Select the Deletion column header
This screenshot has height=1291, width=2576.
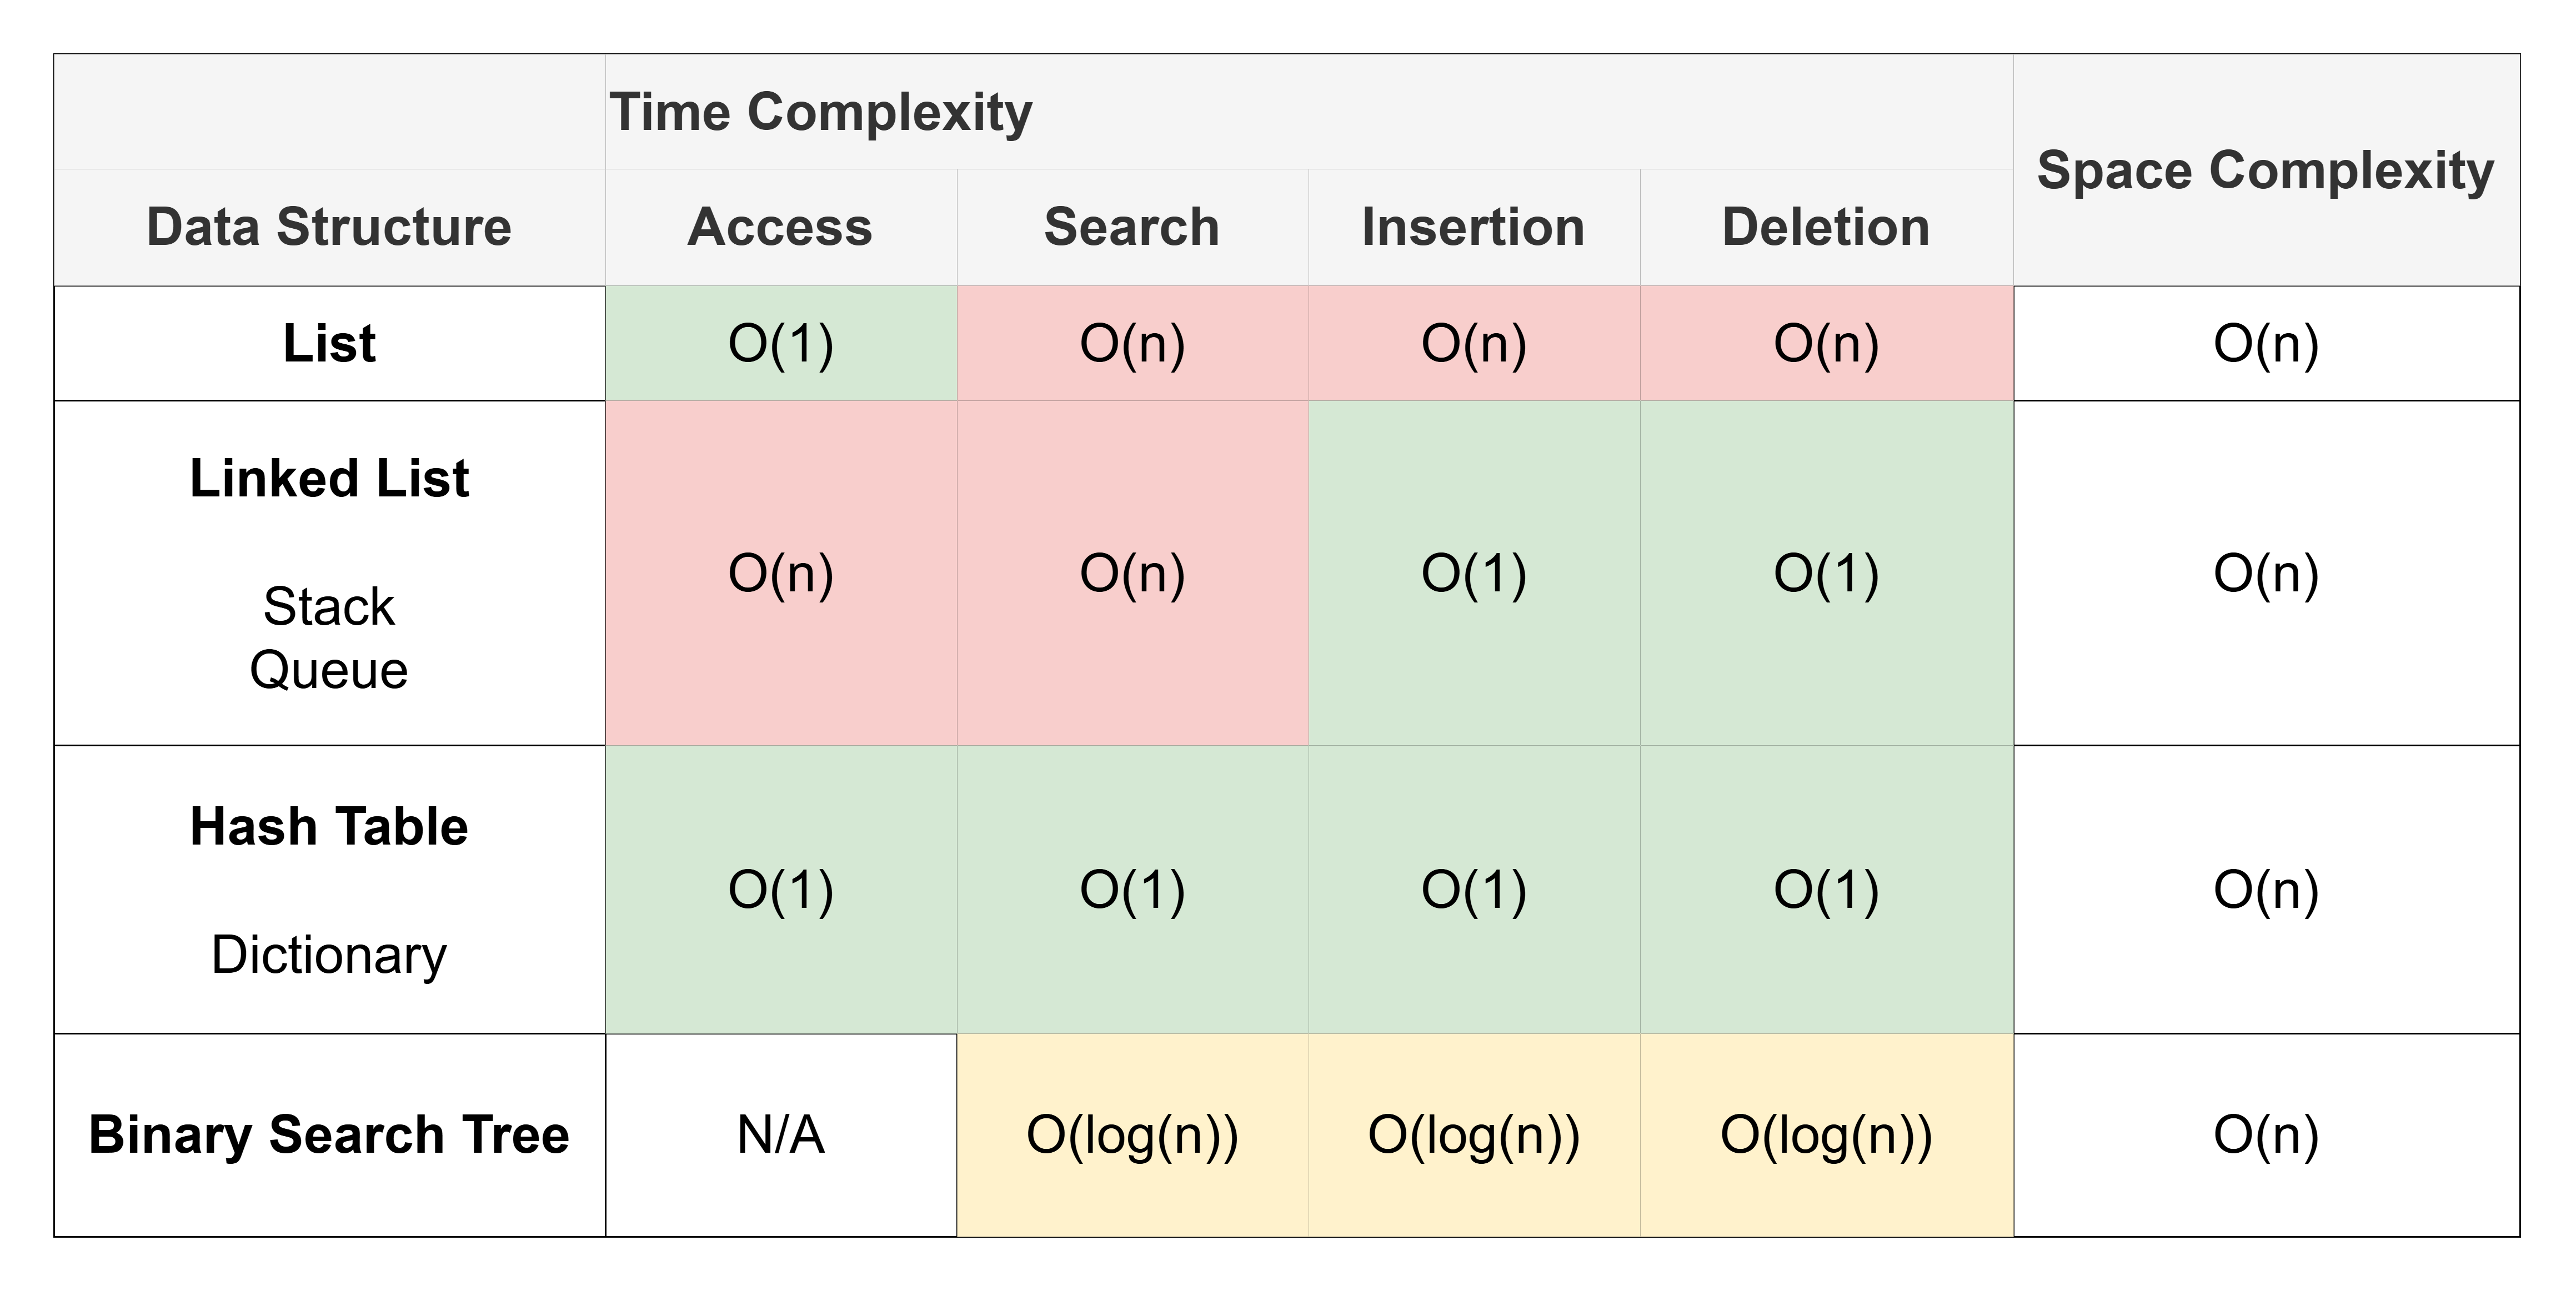click(1825, 227)
